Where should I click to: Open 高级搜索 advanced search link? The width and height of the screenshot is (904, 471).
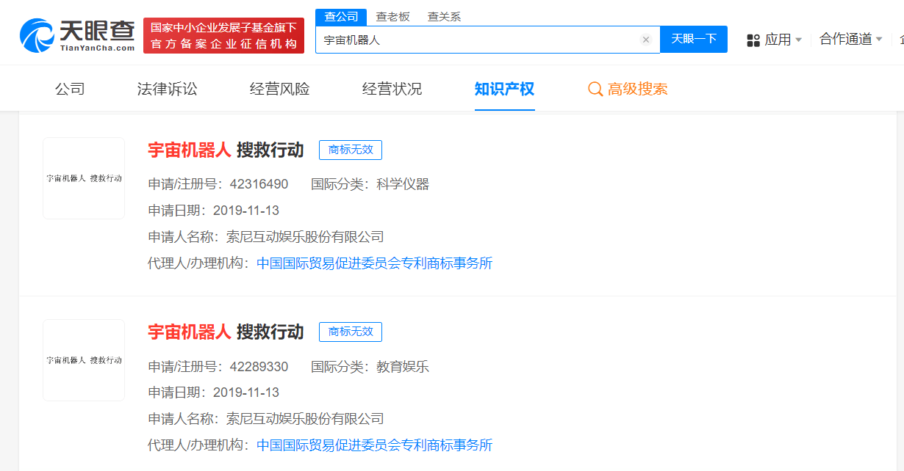pyautogui.click(x=637, y=90)
